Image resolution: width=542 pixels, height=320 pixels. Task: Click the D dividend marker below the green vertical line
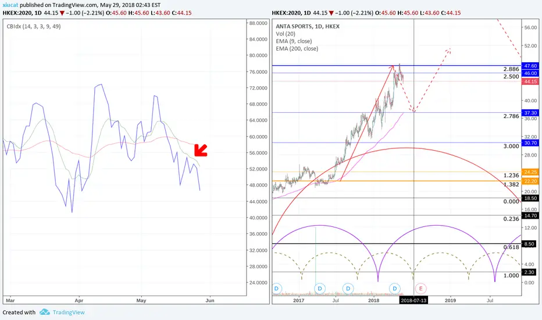(x=320, y=288)
